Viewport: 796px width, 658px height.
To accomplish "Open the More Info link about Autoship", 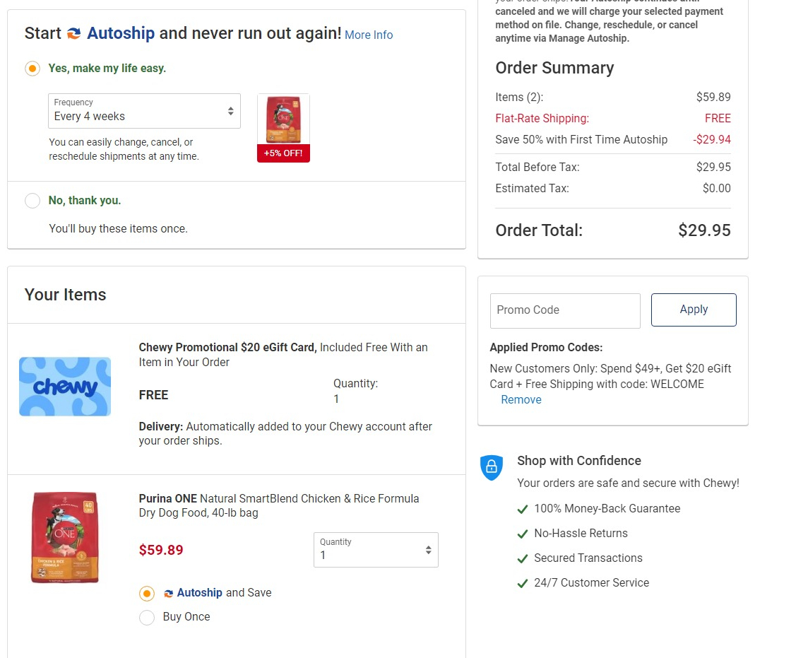I will (368, 35).
